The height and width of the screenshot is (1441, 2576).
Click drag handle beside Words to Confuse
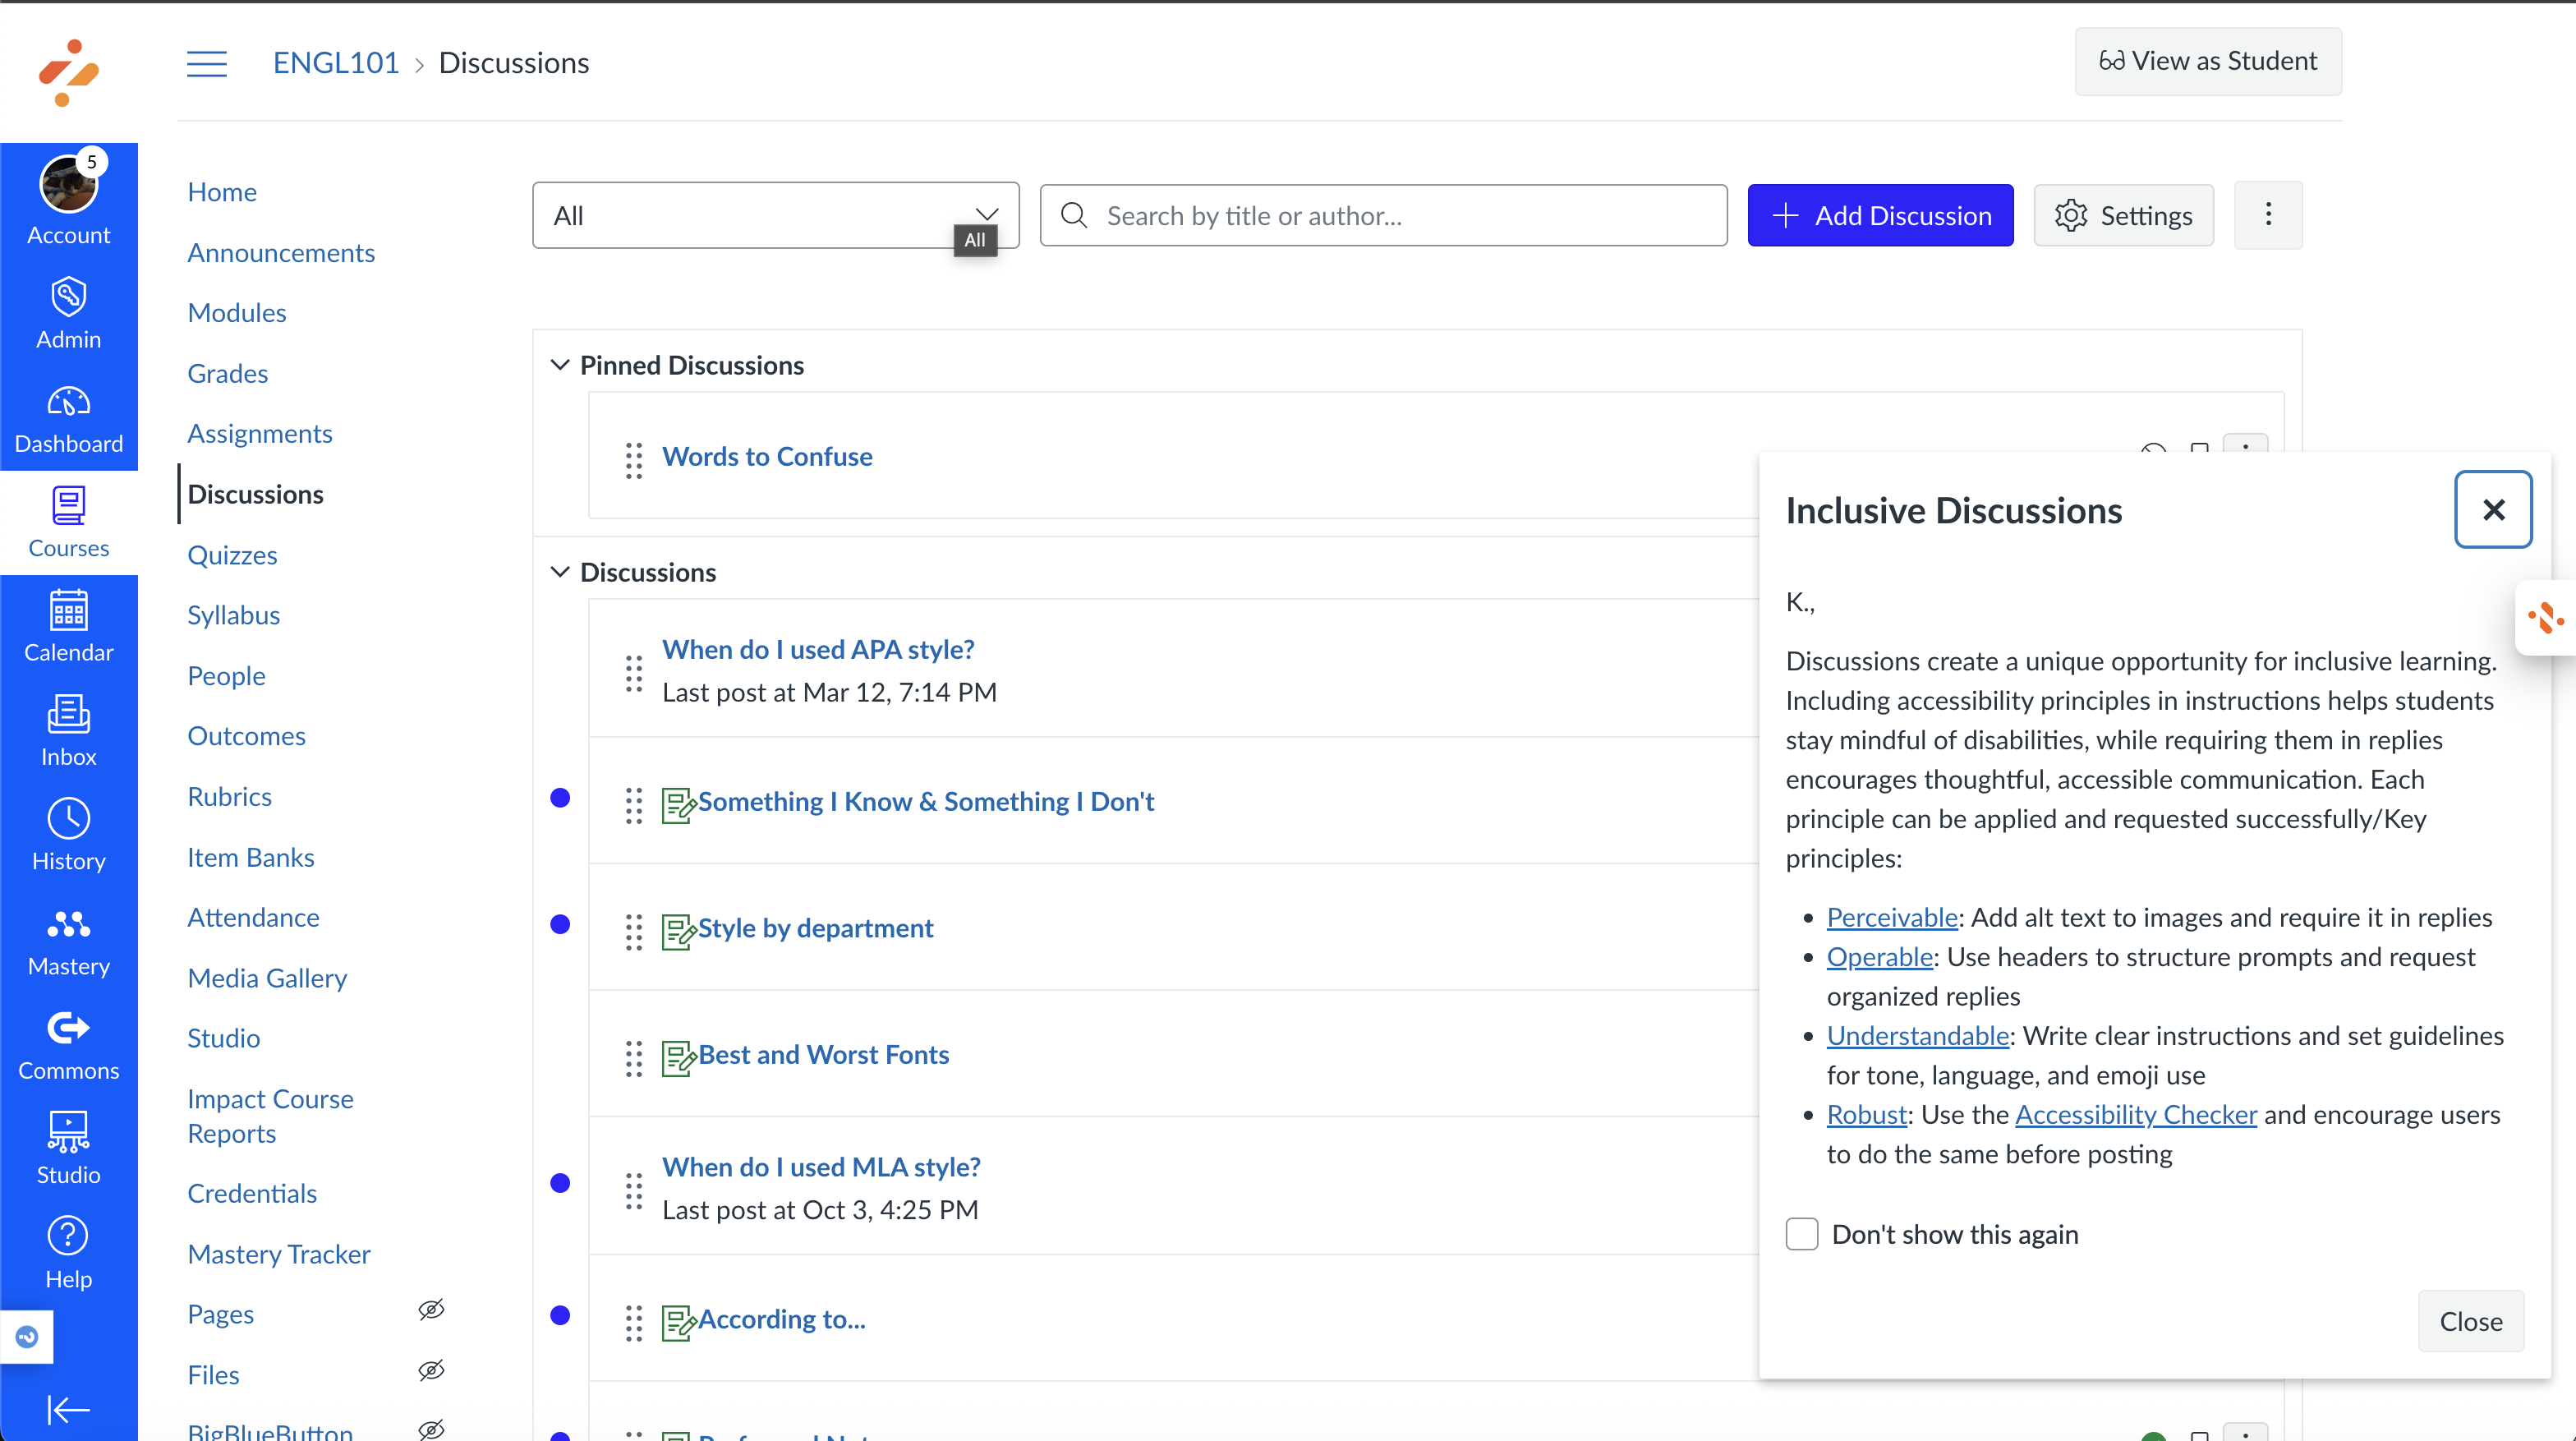pos(634,459)
